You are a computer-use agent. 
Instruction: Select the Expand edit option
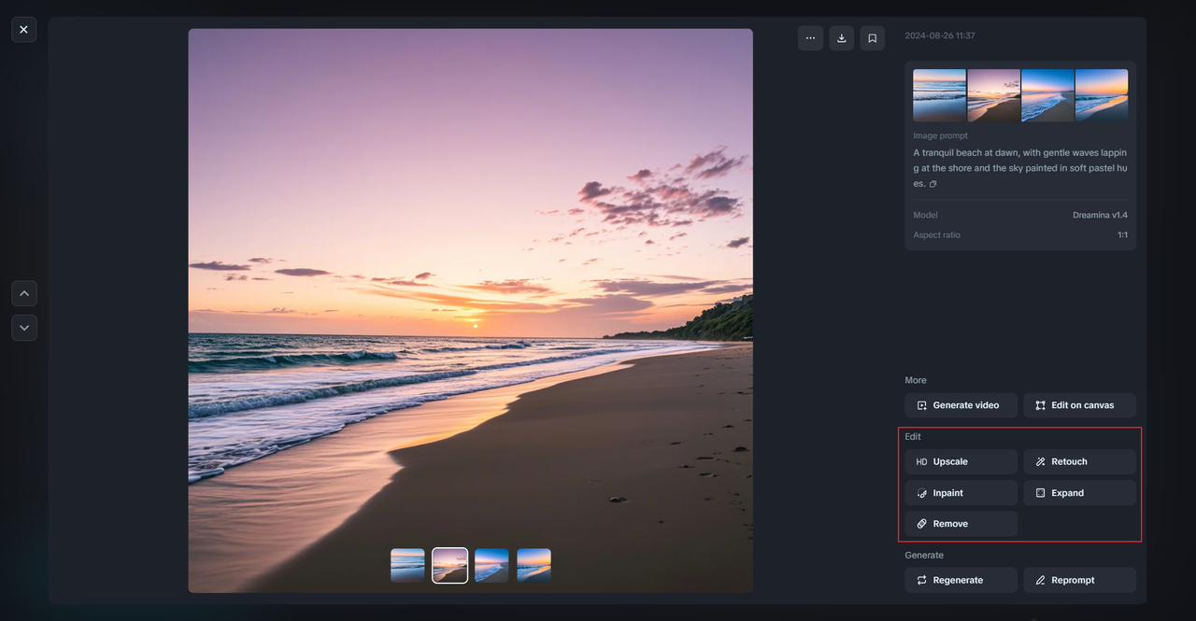[1079, 493]
